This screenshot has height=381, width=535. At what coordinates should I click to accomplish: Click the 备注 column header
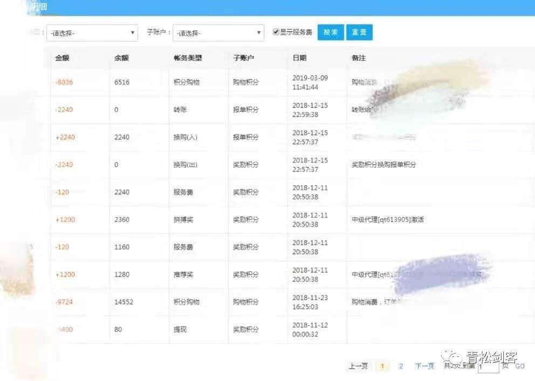pos(359,58)
